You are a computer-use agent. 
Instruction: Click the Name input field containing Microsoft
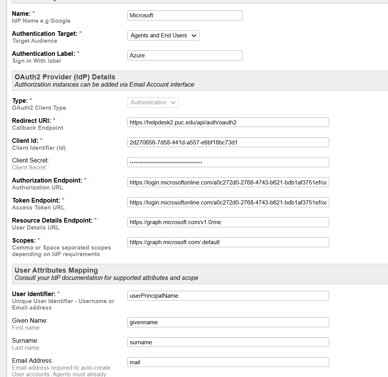[185, 15]
